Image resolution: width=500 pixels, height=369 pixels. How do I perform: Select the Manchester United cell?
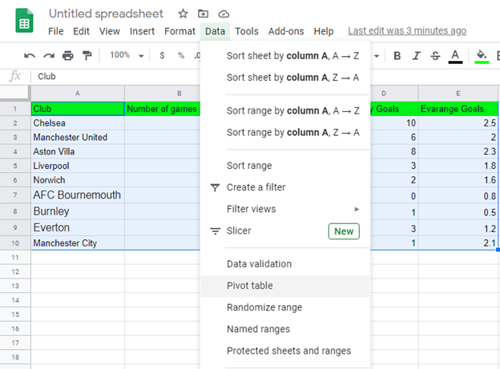pyautogui.click(x=78, y=138)
